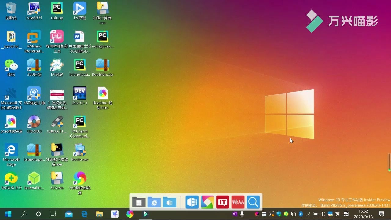Select the pcsoft软件园 desktop shortcut
Screen dimensions: 391x220
(x=11, y=124)
